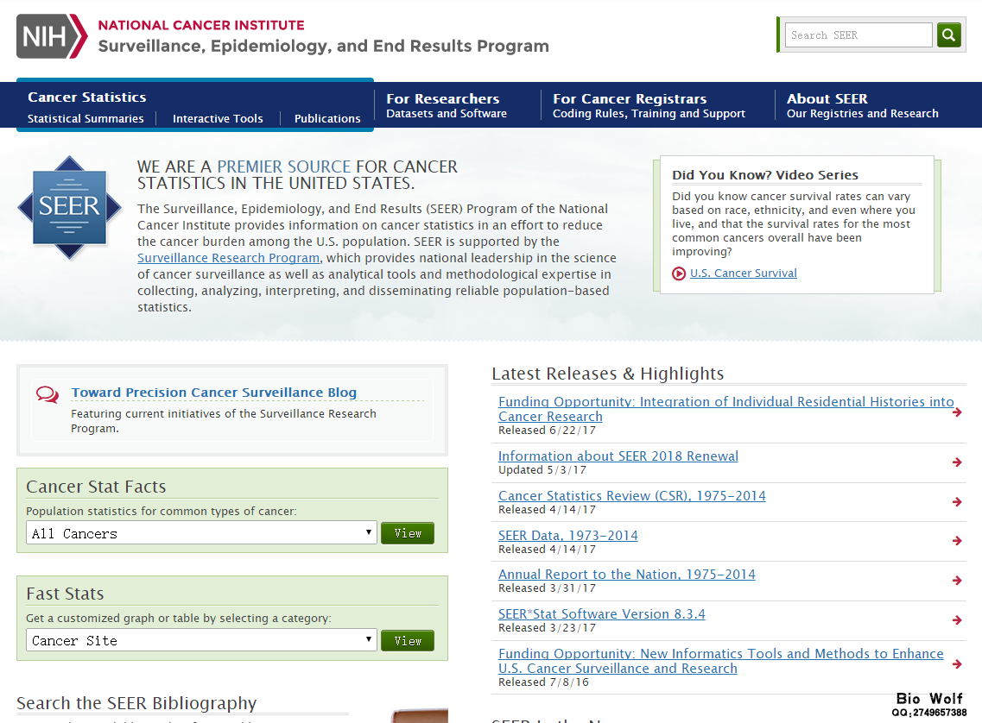Open Cancer Statistics Review (CSR) 1975-2014 link

pos(632,495)
